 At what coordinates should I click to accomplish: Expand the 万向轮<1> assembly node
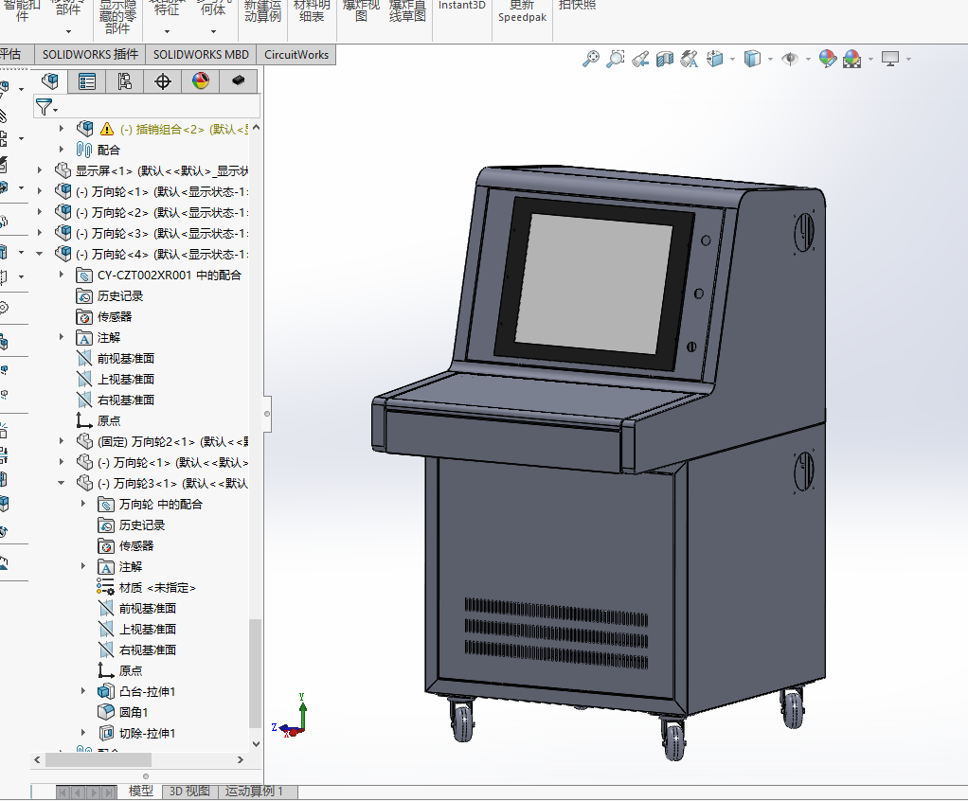pos(40,190)
